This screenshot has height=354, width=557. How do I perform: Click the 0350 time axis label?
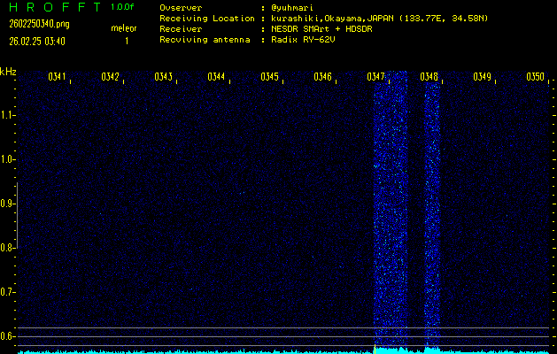tap(536, 76)
